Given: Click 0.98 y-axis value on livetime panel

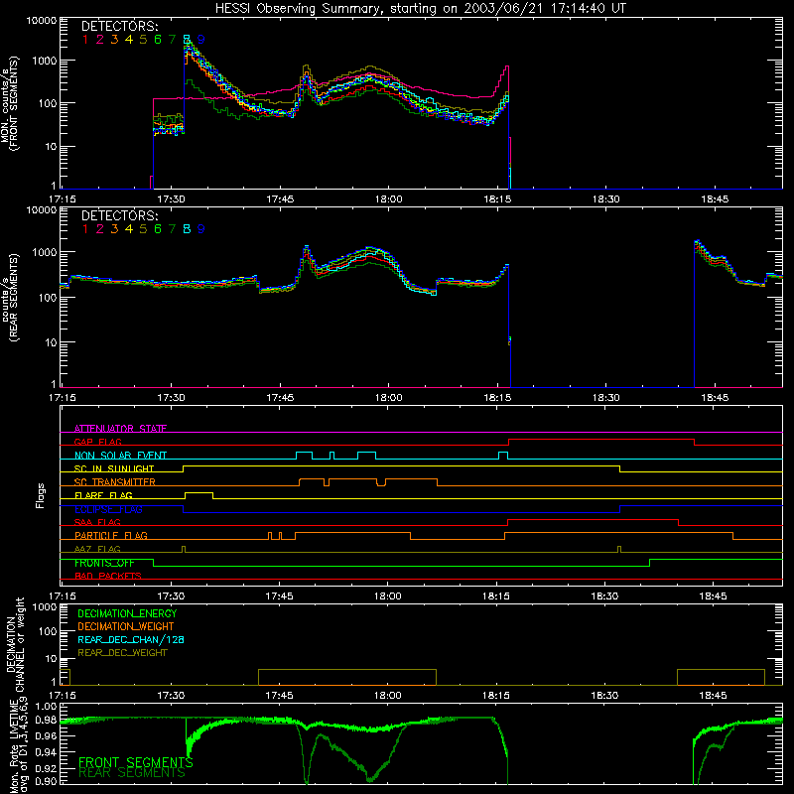Looking at the screenshot, I should click(46, 721).
